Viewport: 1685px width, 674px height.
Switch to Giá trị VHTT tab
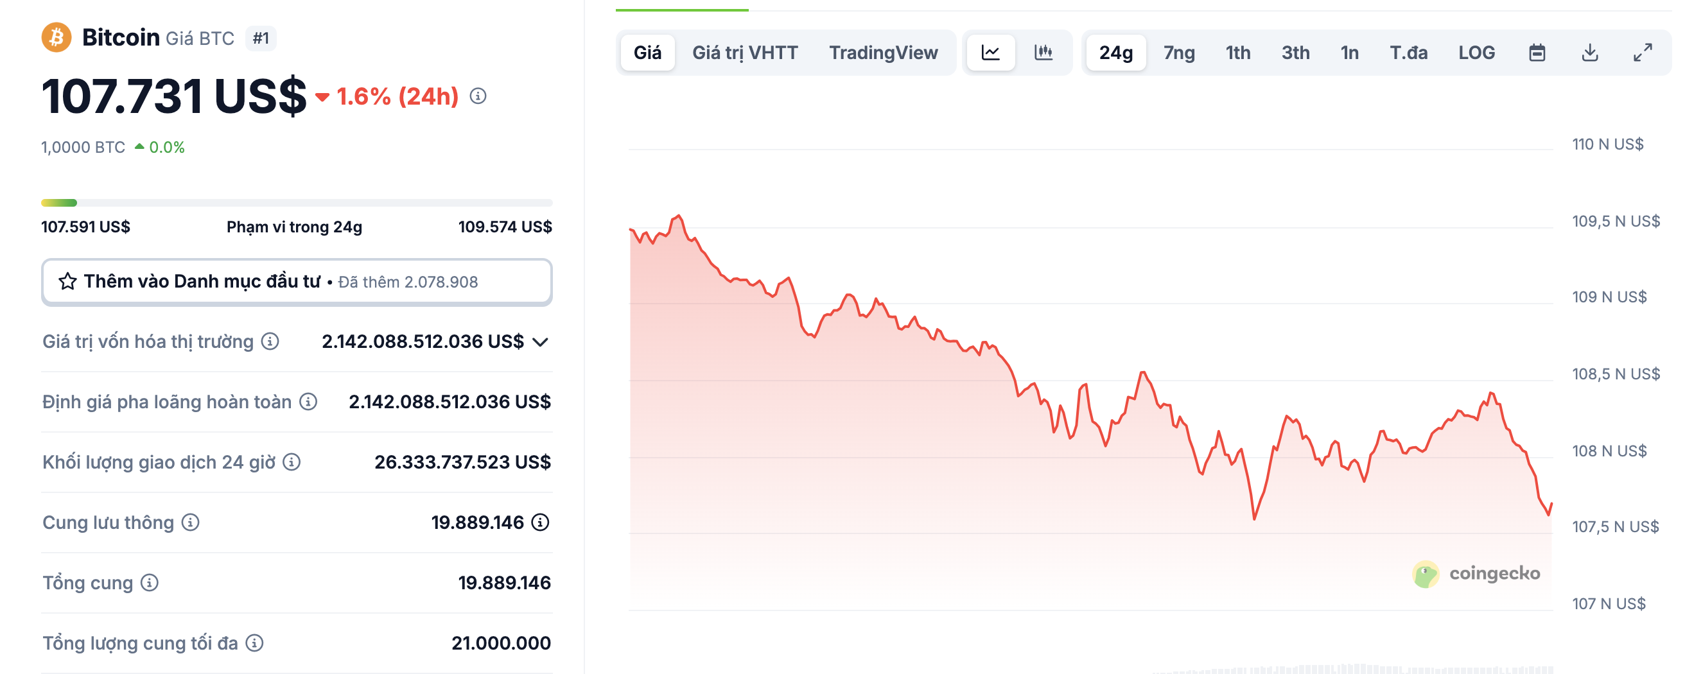point(745,52)
